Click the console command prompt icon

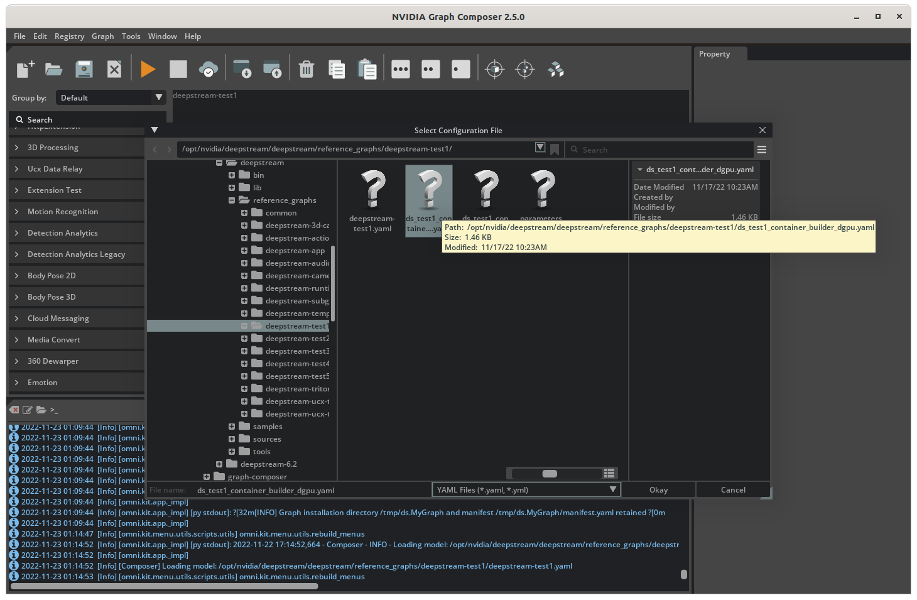54,410
